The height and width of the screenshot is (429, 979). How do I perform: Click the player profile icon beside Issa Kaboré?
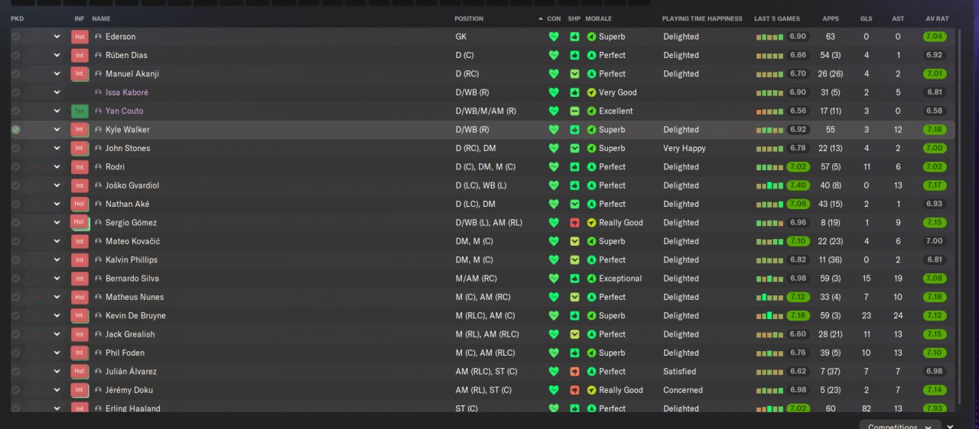point(98,92)
